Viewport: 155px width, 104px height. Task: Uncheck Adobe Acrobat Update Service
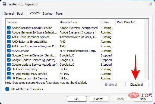9,28
